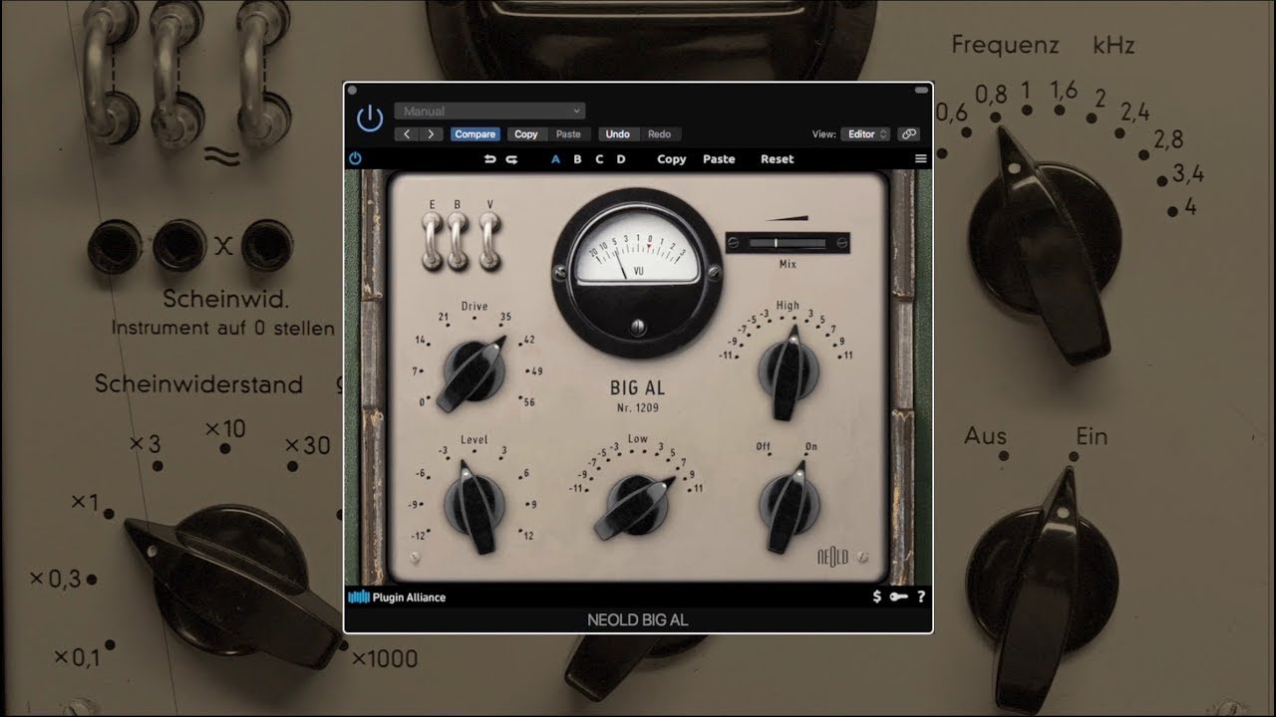Open the dollar sign licensing icon

click(x=877, y=597)
